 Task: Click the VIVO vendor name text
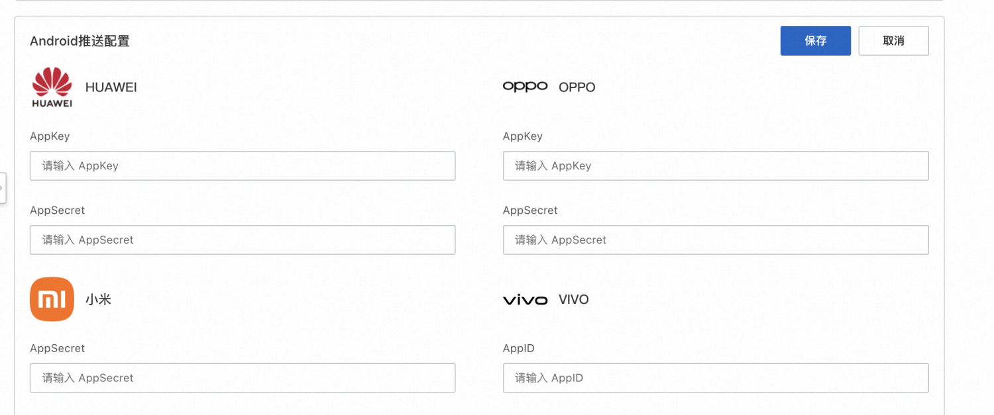[574, 300]
